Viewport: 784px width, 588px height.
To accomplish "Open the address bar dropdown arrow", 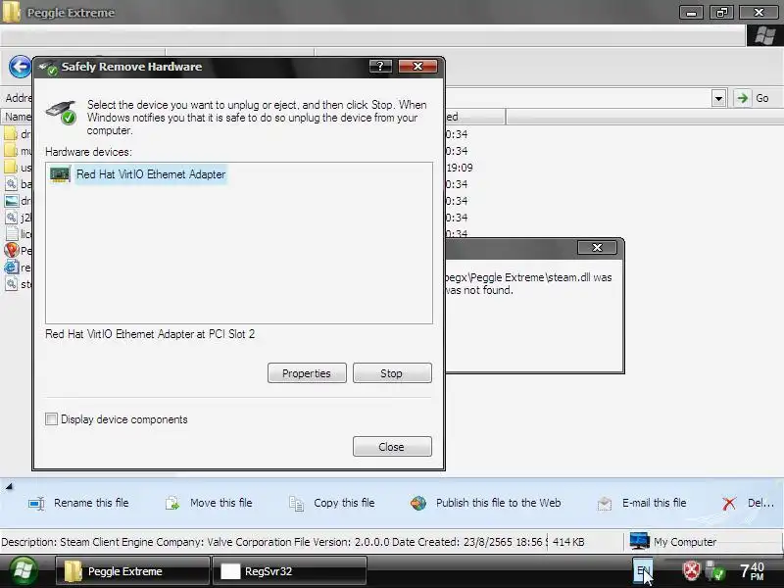I will pos(718,98).
